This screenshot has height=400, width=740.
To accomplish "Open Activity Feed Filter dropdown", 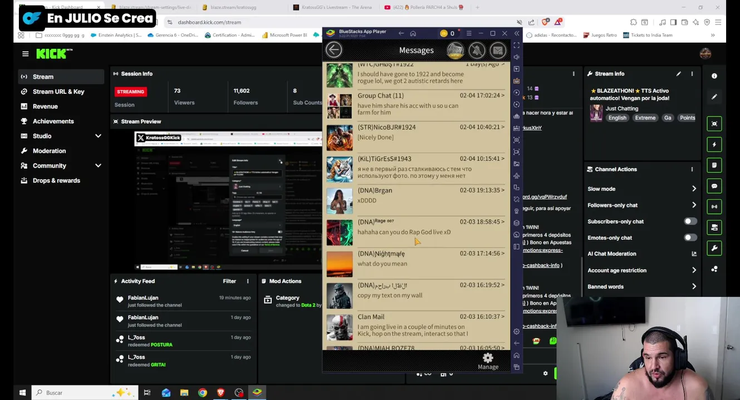I will click(x=229, y=281).
